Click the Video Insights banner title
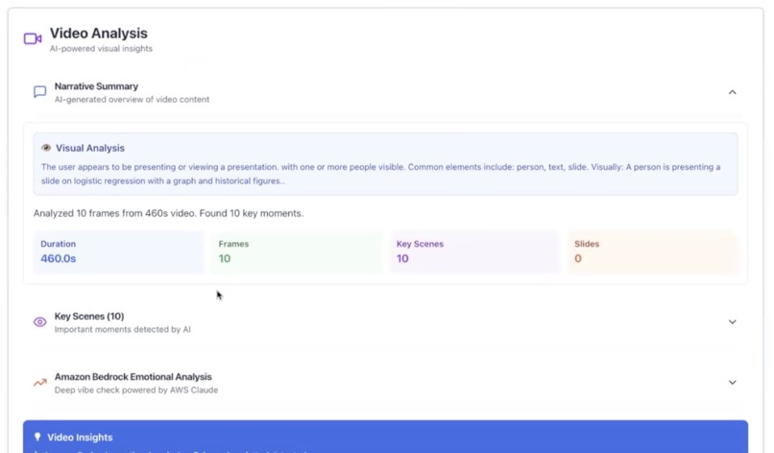774x453 pixels. [x=80, y=438]
